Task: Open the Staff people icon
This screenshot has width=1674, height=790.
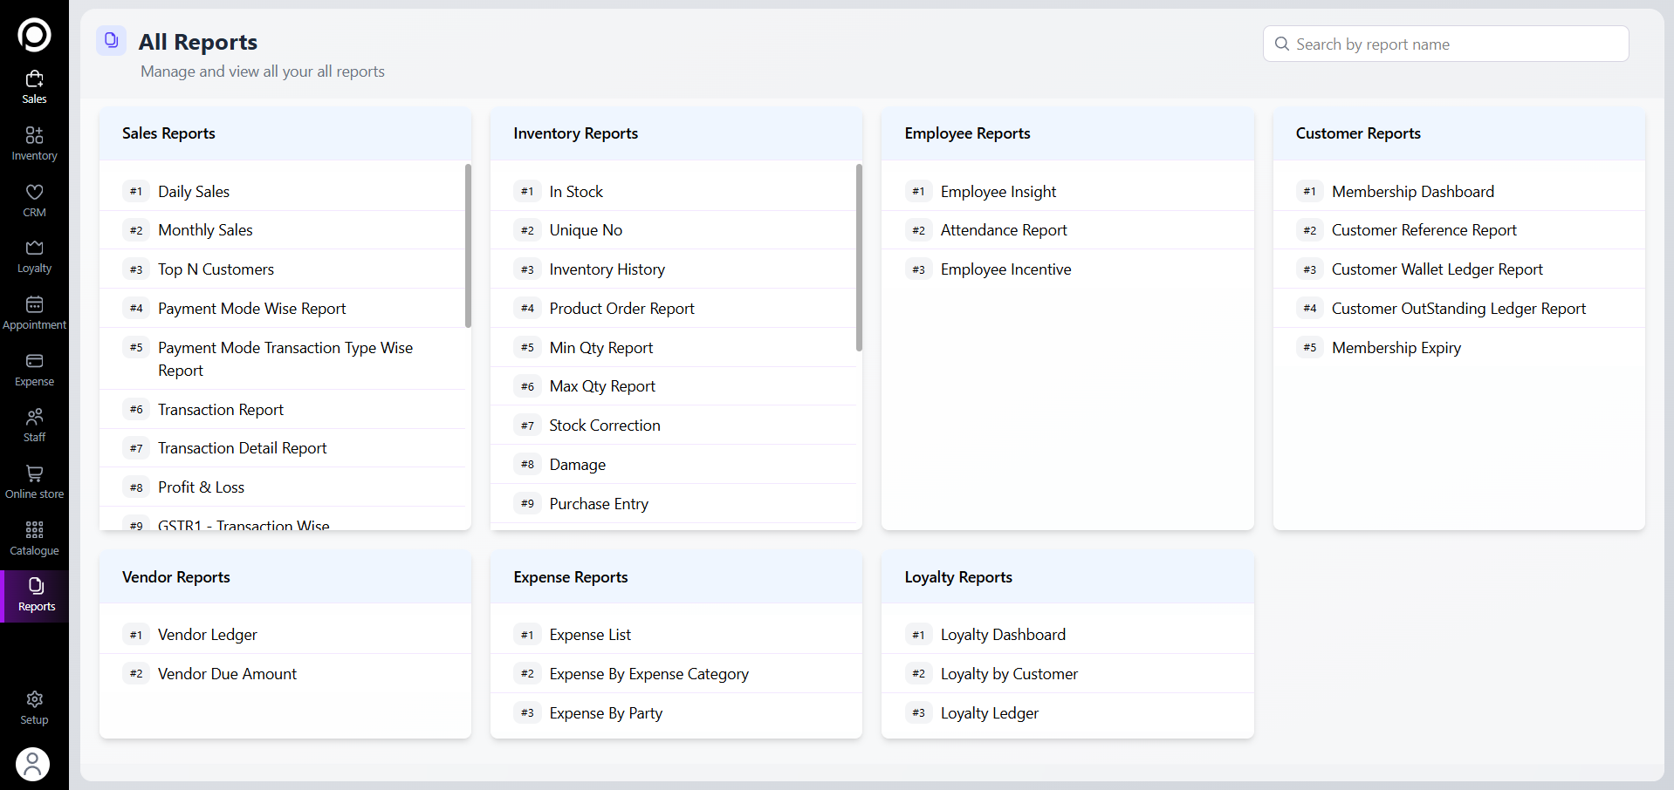Action: coord(34,418)
